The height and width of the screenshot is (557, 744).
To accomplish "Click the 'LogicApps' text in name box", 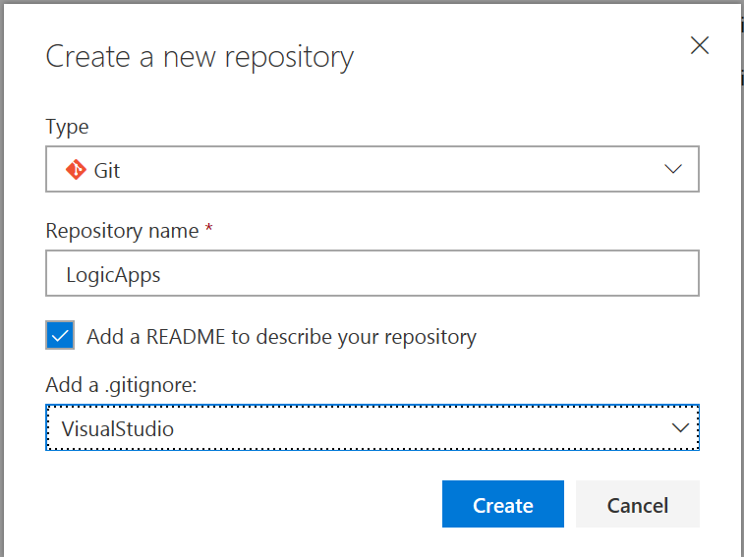I will [x=113, y=274].
